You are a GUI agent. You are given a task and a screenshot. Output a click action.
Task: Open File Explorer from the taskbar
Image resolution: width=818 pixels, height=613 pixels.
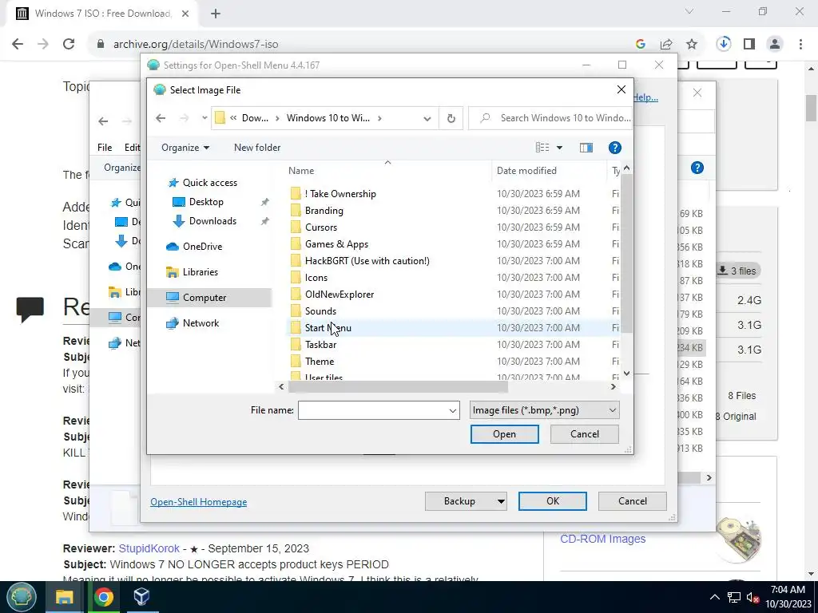pyautogui.click(x=64, y=597)
